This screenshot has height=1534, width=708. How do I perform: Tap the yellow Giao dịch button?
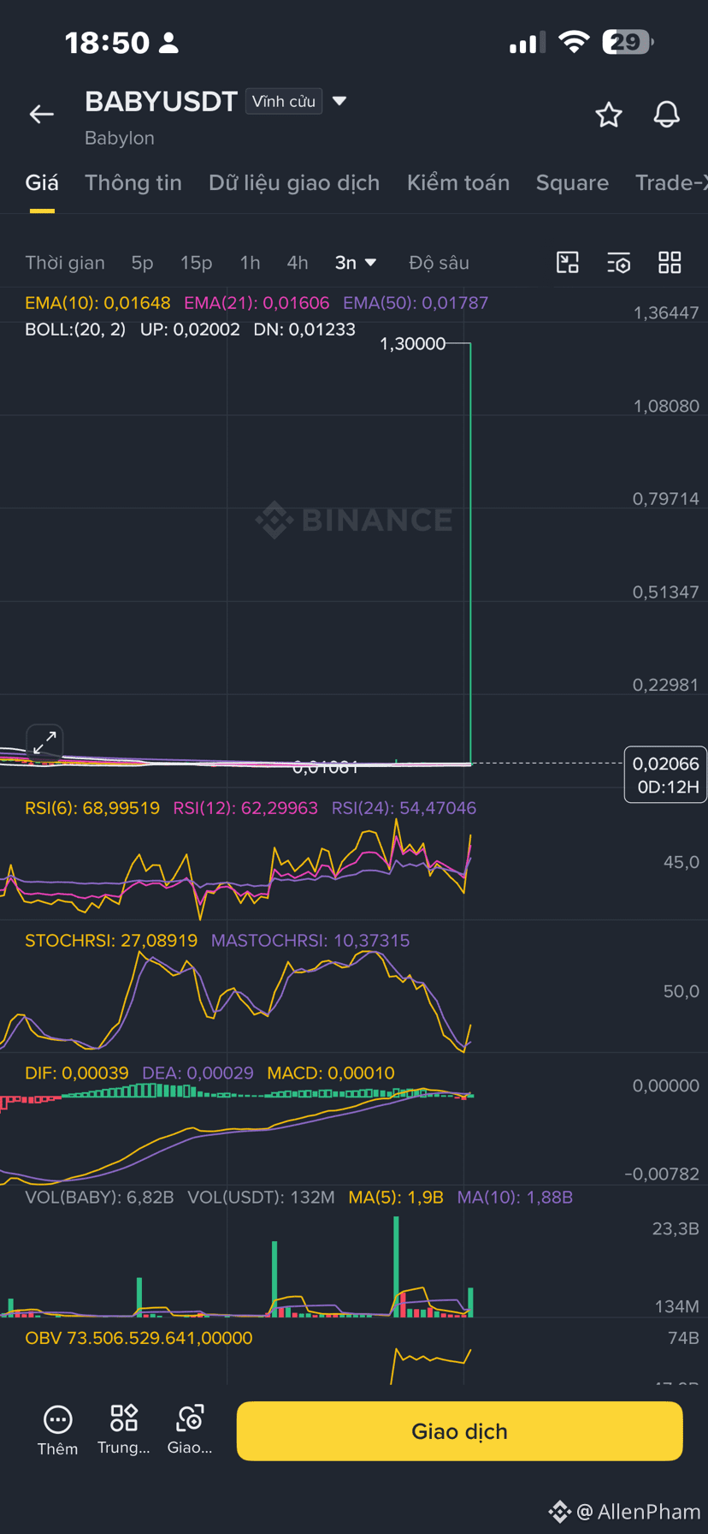[460, 1431]
